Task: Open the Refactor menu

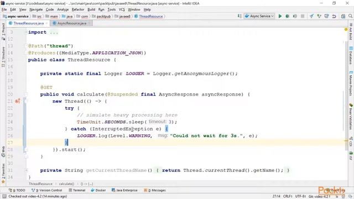Action: [x=78, y=9]
